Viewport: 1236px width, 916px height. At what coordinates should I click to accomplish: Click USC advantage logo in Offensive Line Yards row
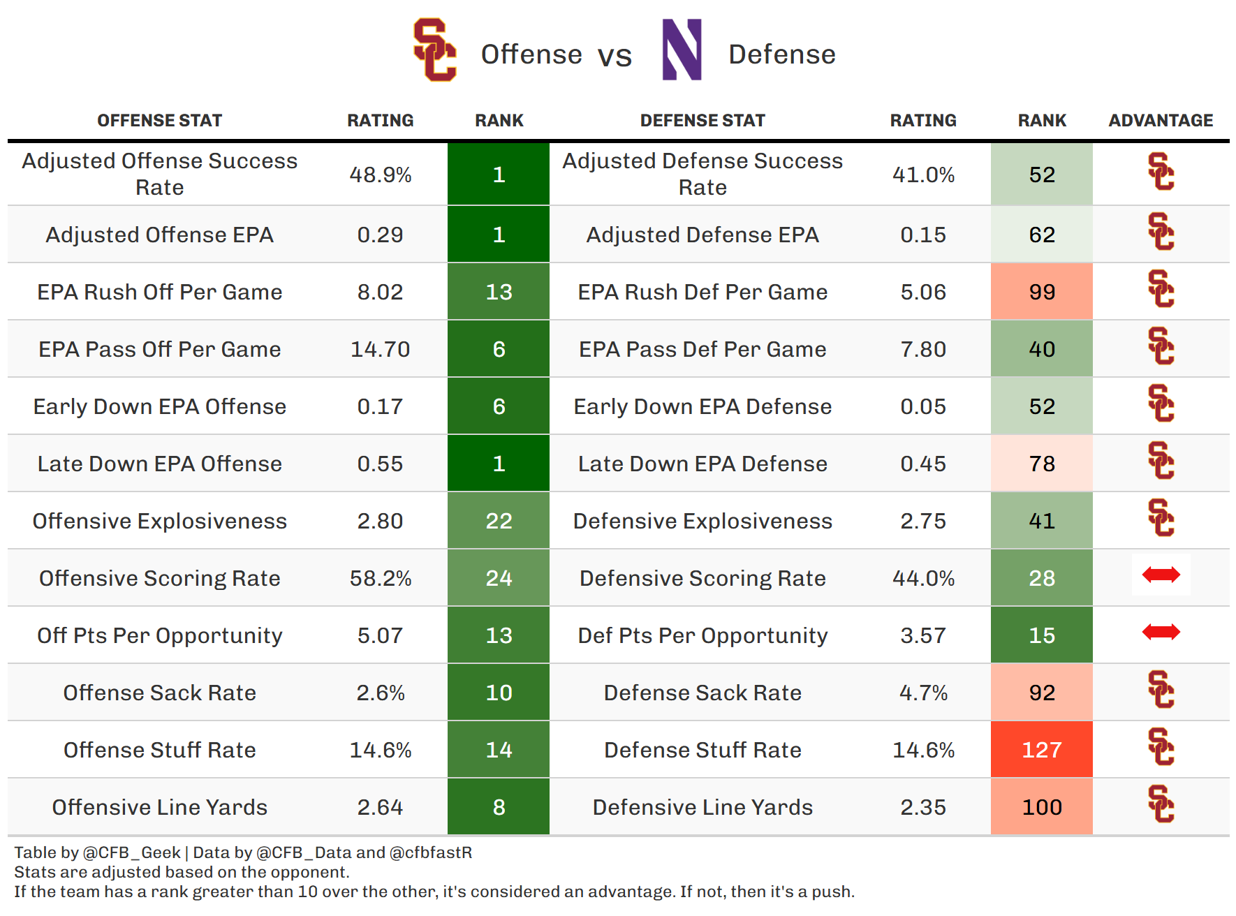(1161, 804)
